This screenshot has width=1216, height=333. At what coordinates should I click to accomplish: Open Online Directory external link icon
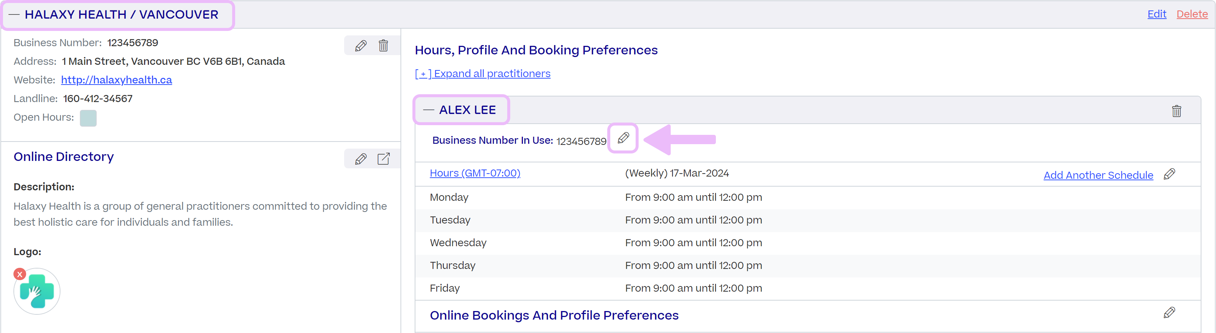tap(383, 159)
